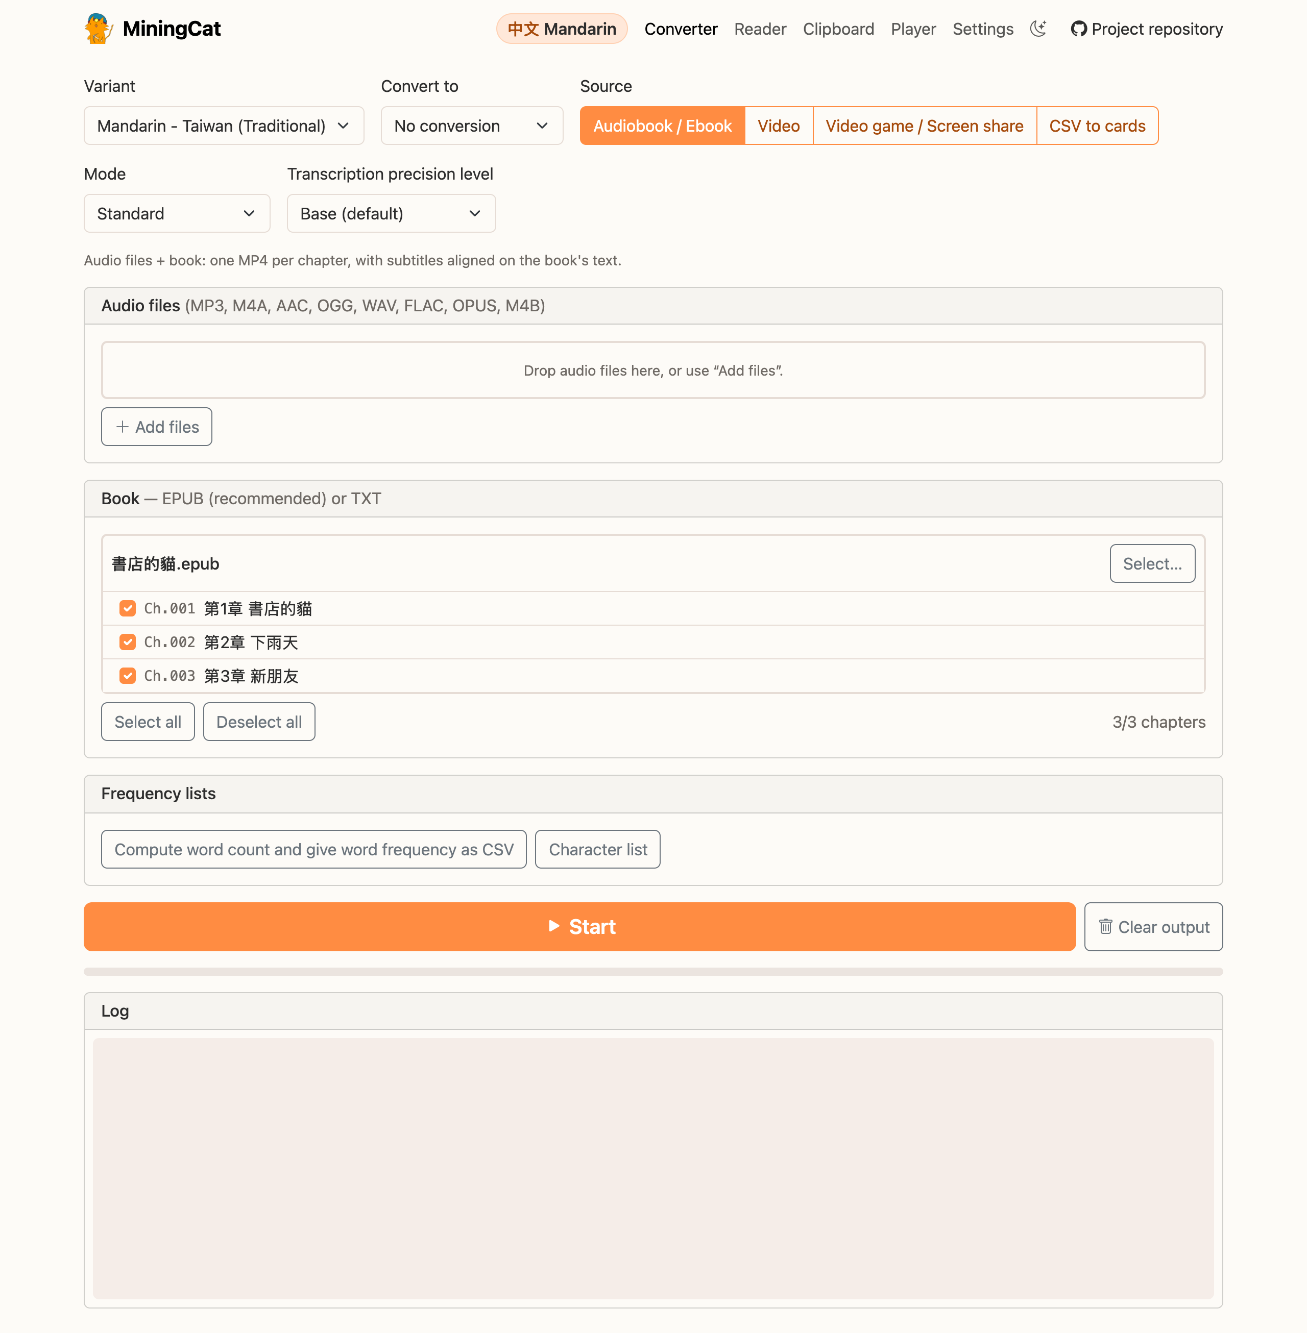
Task: Click the MiningCat title text
Action: (x=172, y=29)
